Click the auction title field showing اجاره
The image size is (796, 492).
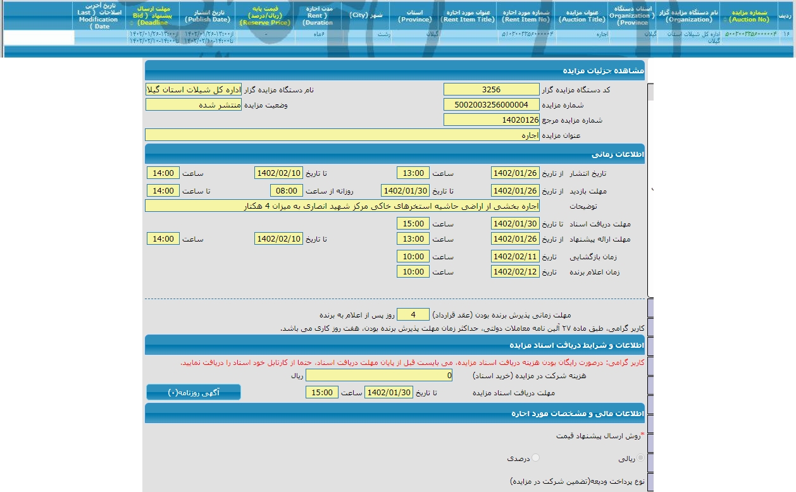342,135
